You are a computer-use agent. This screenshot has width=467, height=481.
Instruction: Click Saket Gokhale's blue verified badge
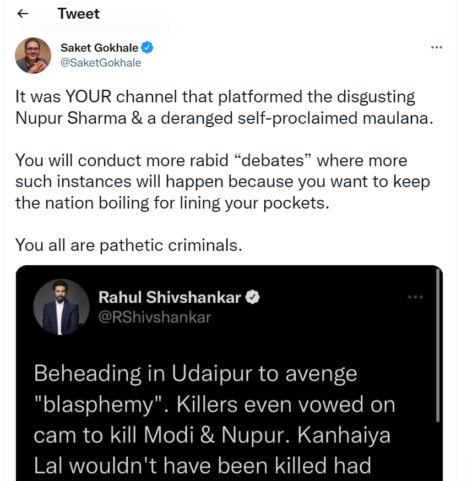[x=148, y=47]
